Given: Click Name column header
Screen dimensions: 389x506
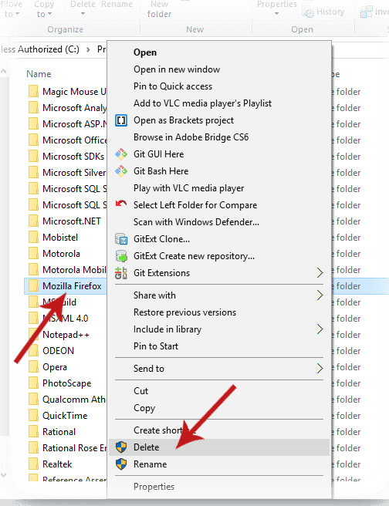Looking at the screenshot, I should (39, 74).
